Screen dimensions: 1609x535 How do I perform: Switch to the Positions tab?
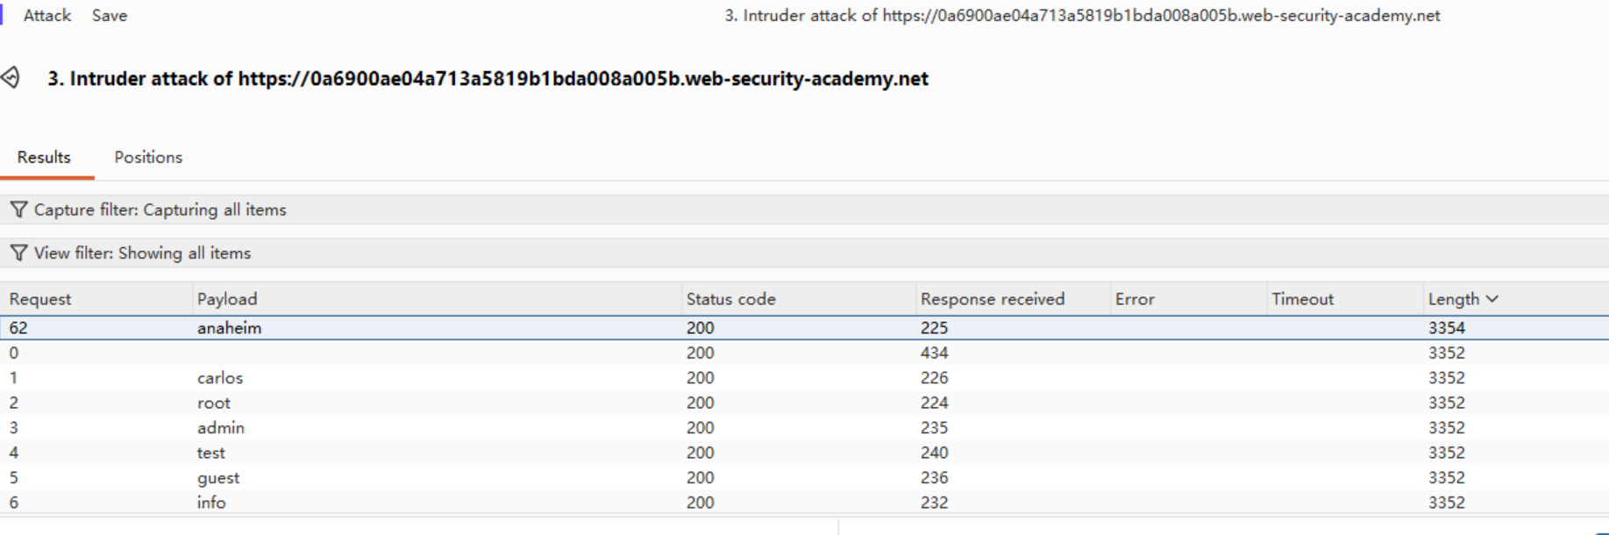point(148,158)
